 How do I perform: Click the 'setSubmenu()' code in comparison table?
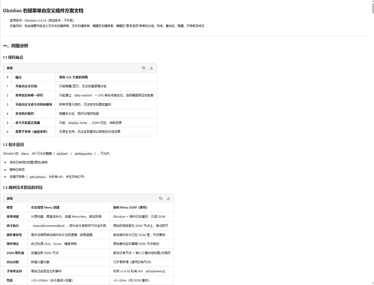click(x=155, y=271)
